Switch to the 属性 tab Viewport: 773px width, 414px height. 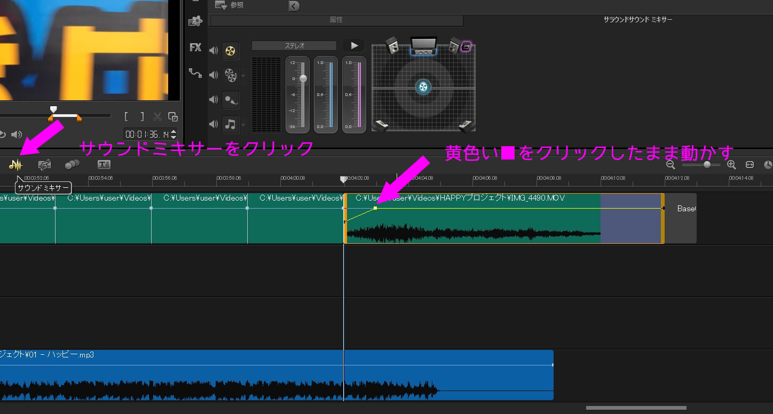[x=336, y=20]
